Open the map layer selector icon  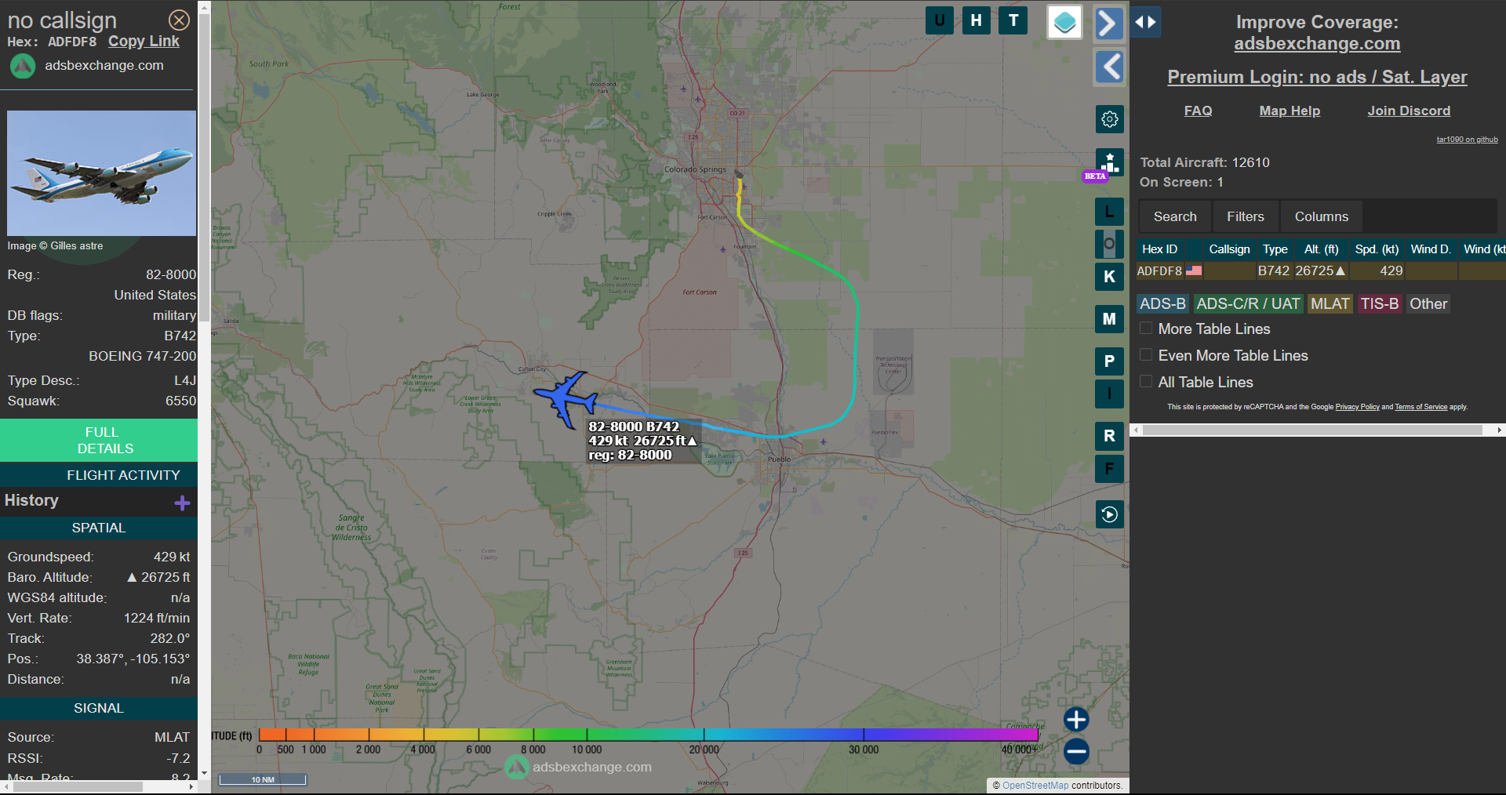[1064, 22]
